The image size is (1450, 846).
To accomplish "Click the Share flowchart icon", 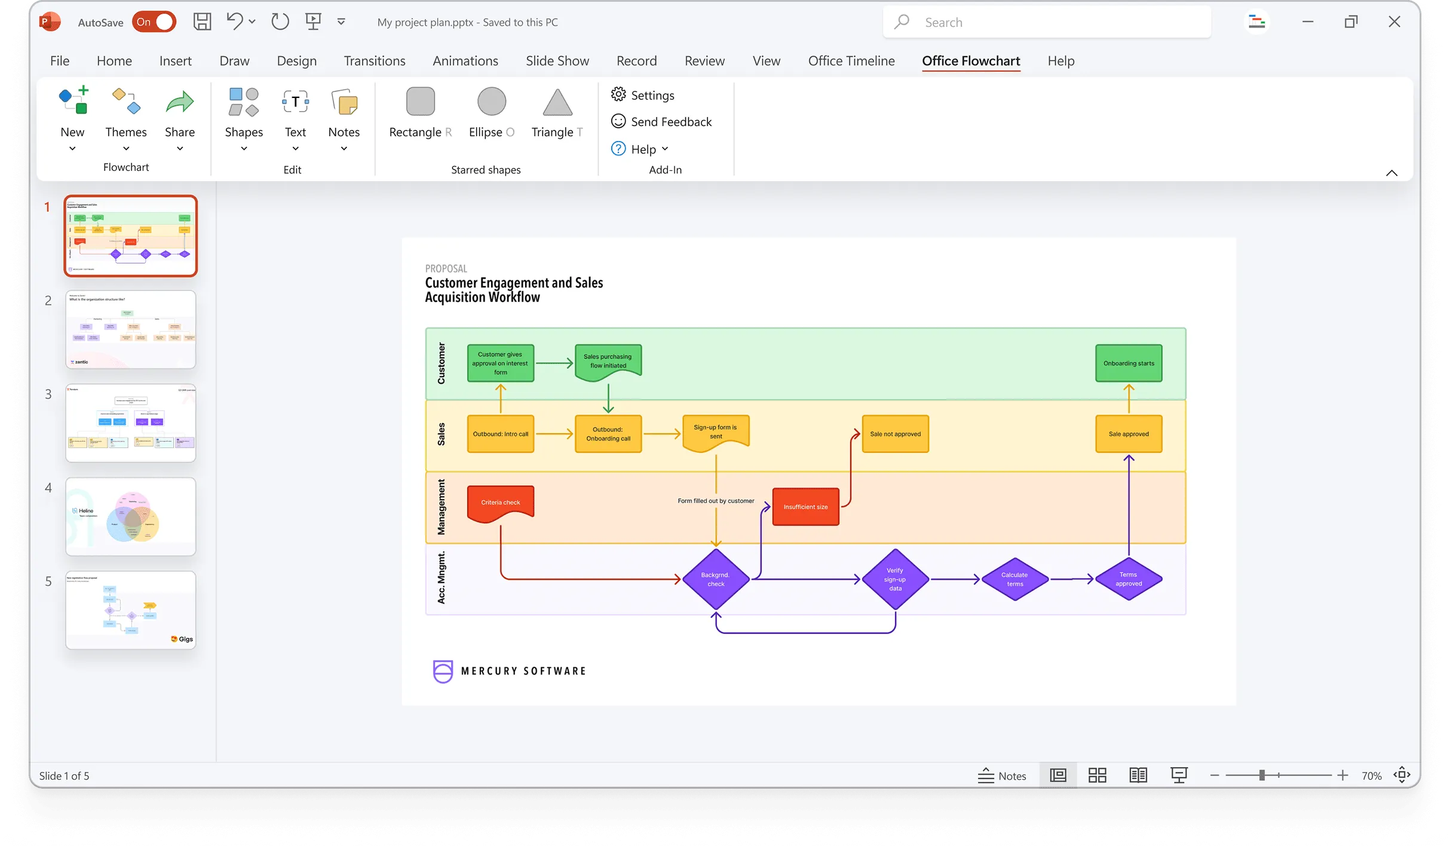I will 180,102.
